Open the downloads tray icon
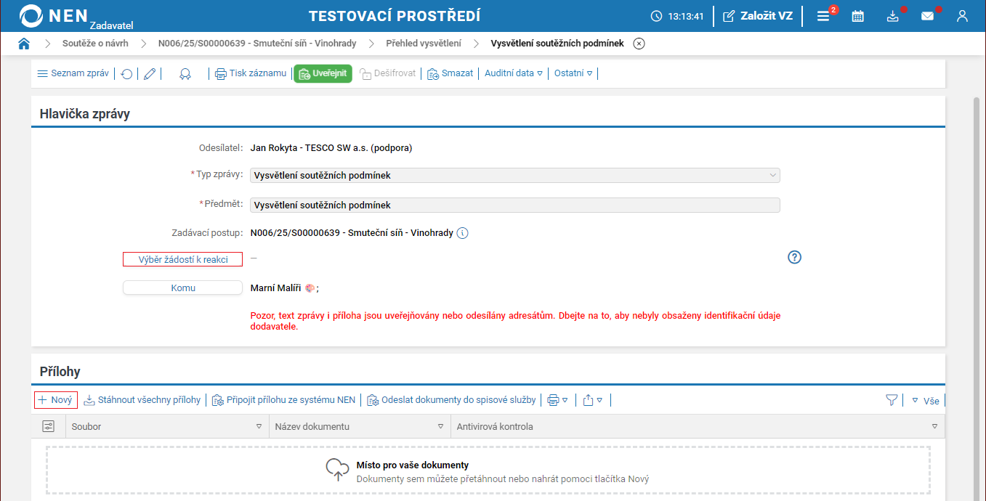Viewport: 986px width, 501px height. (x=893, y=16)
